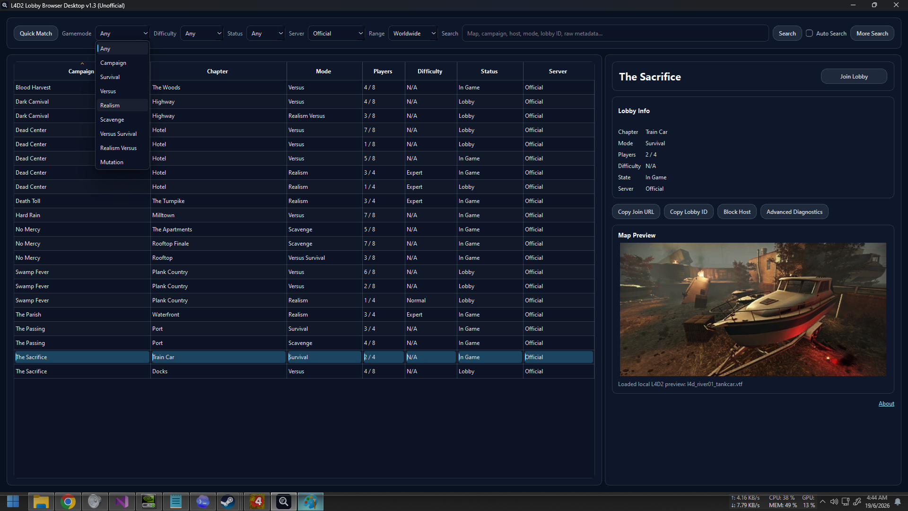The image size is (908, 511).
Task: Open the Paint app taskbar icon
Action: coord(311,502)
